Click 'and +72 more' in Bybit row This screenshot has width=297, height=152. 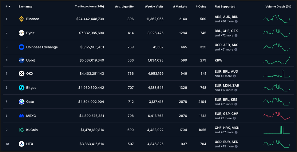pos(224,36)
